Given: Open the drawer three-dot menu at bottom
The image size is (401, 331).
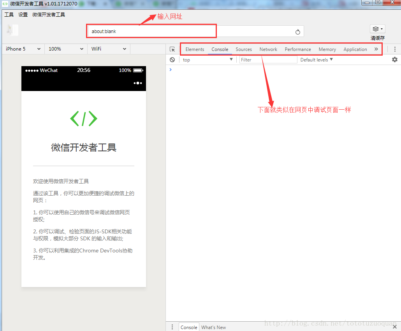Looking at the screenshot, I should (x=172, y=327).
